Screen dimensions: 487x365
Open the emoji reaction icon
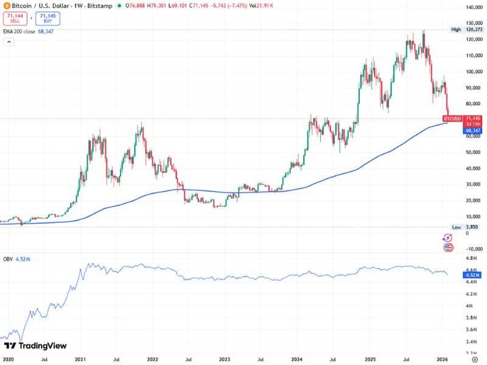tap(447, 246)
